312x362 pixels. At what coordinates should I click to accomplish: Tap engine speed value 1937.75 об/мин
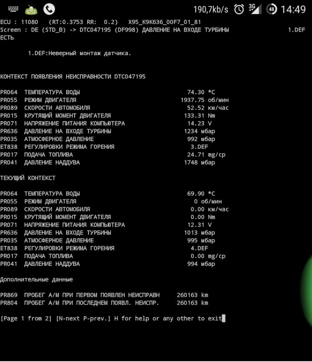coord(205,100)
